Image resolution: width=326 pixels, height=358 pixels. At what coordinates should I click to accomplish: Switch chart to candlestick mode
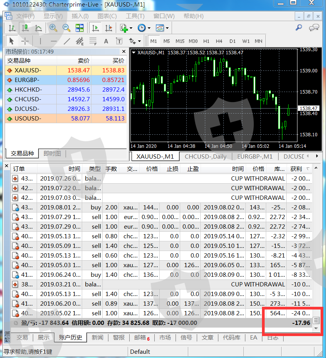pyautogui.click(x=25, y=28)
